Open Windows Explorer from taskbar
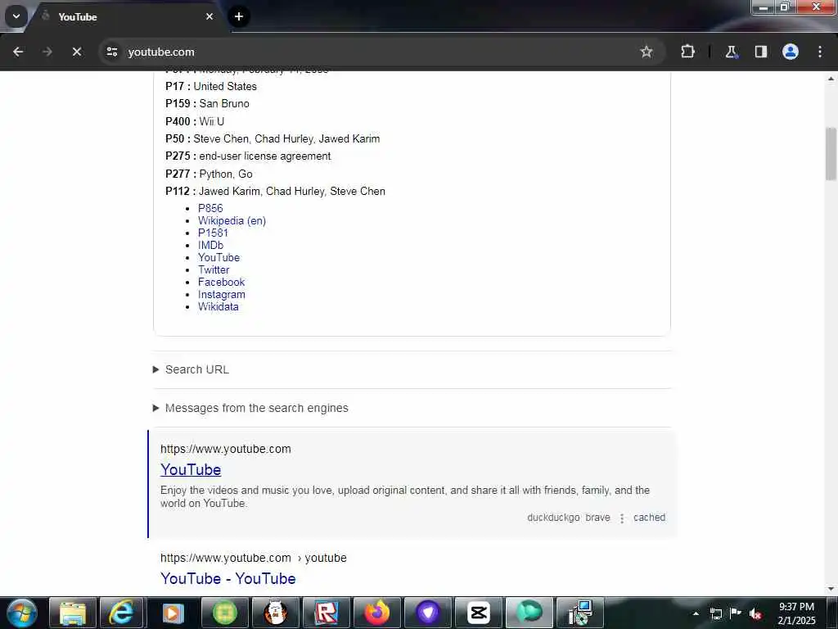 (x=72, y=613)
